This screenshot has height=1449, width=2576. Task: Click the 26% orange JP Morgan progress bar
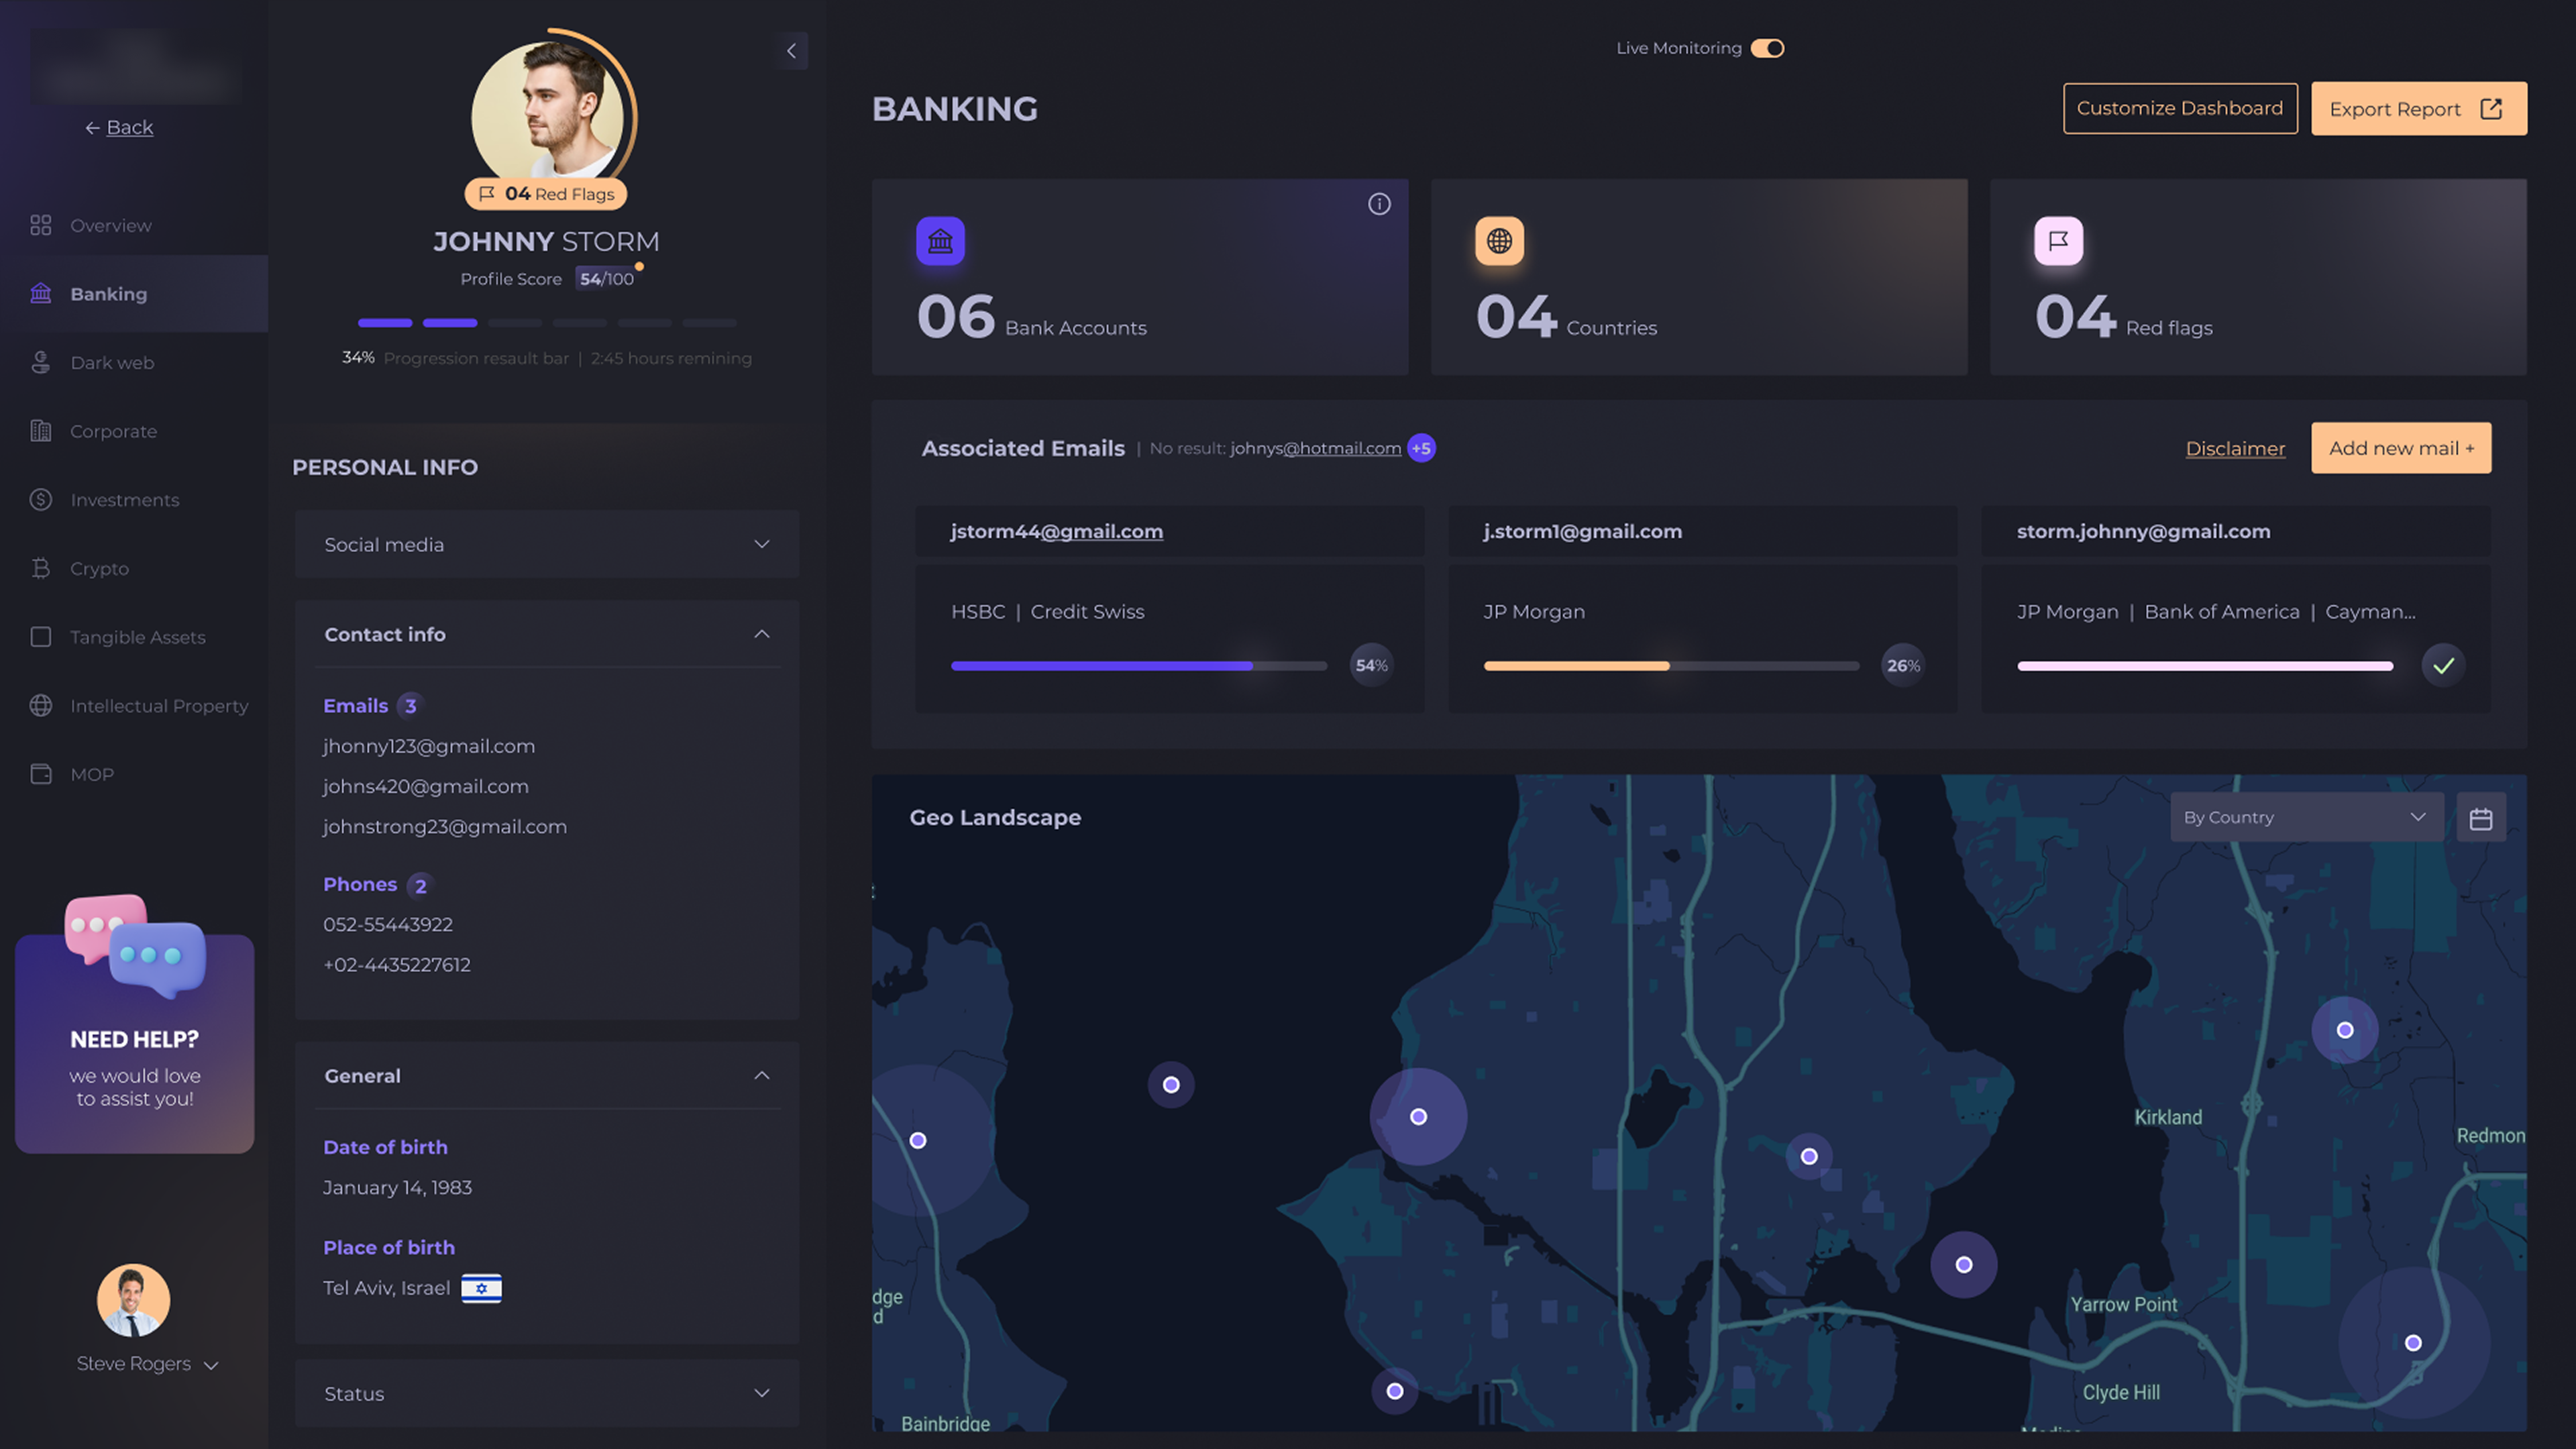pos(1671,665)
